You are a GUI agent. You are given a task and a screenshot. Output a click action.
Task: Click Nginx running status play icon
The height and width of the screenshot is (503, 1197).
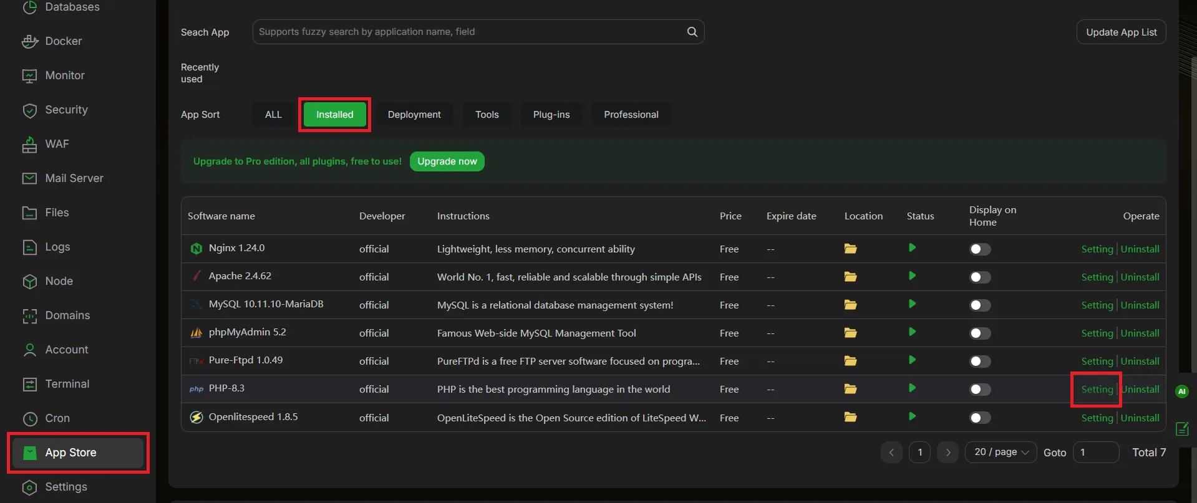click(912, 248)
